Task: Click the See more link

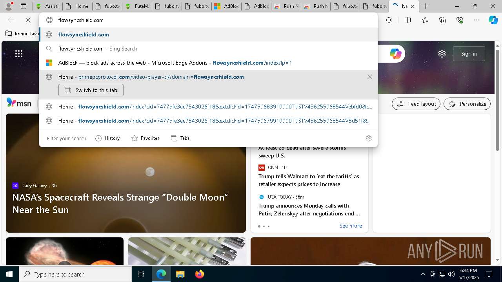Action: (x=351, y=226)
